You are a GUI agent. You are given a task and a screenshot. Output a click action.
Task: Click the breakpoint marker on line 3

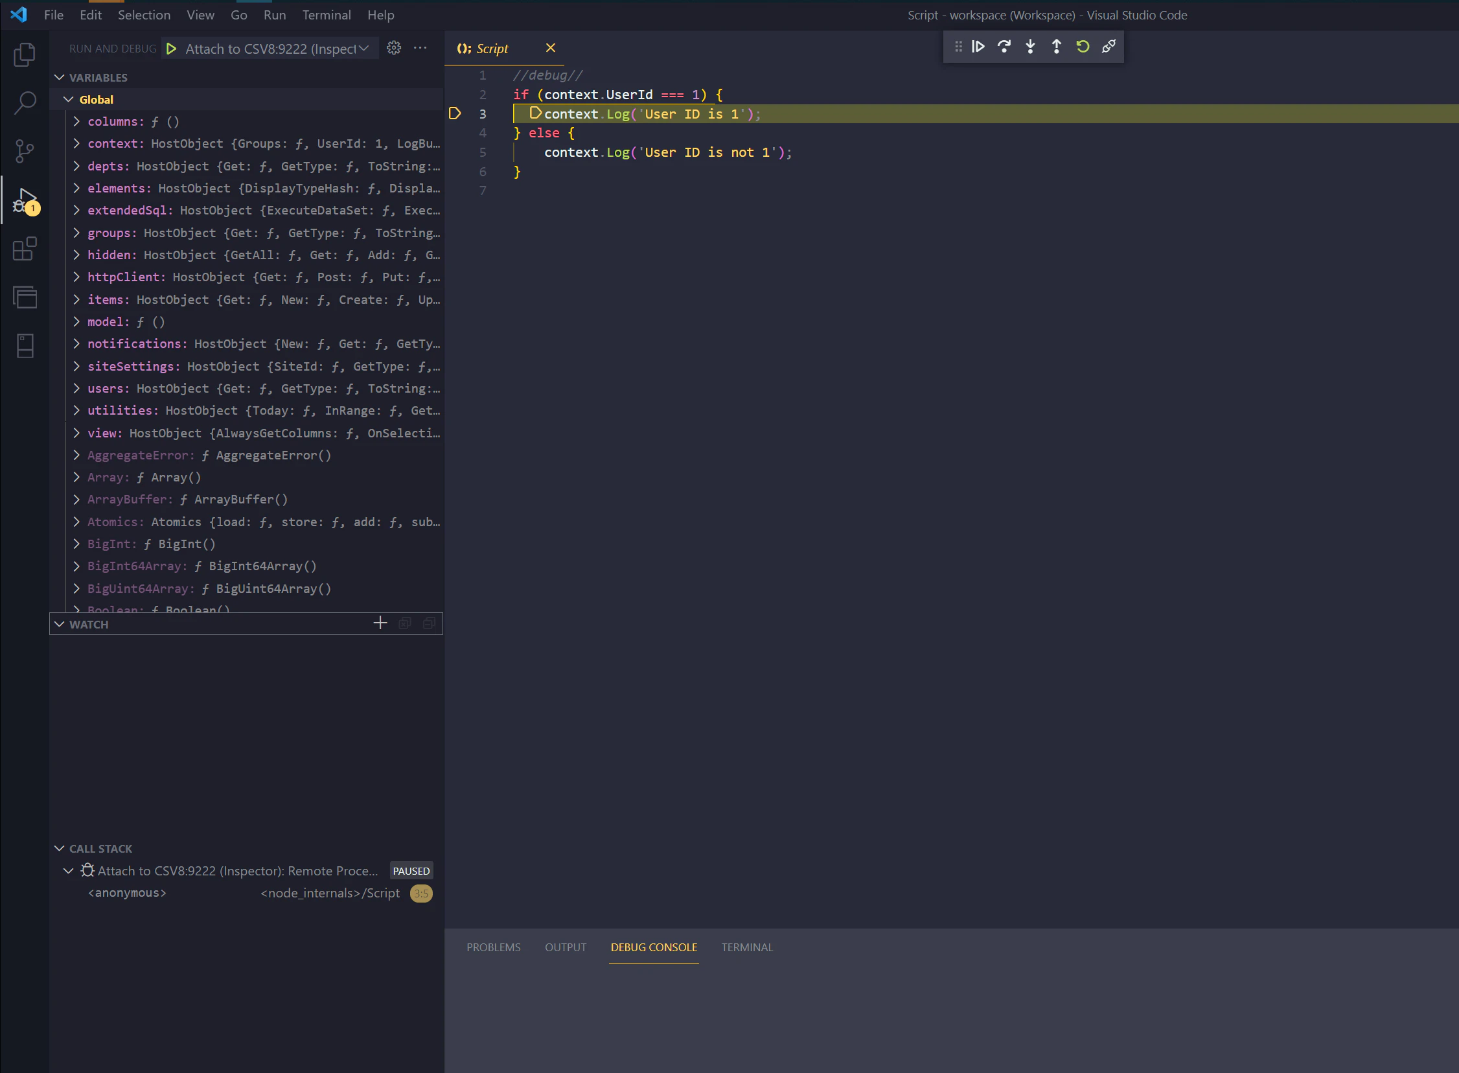(x=455, y=113)
